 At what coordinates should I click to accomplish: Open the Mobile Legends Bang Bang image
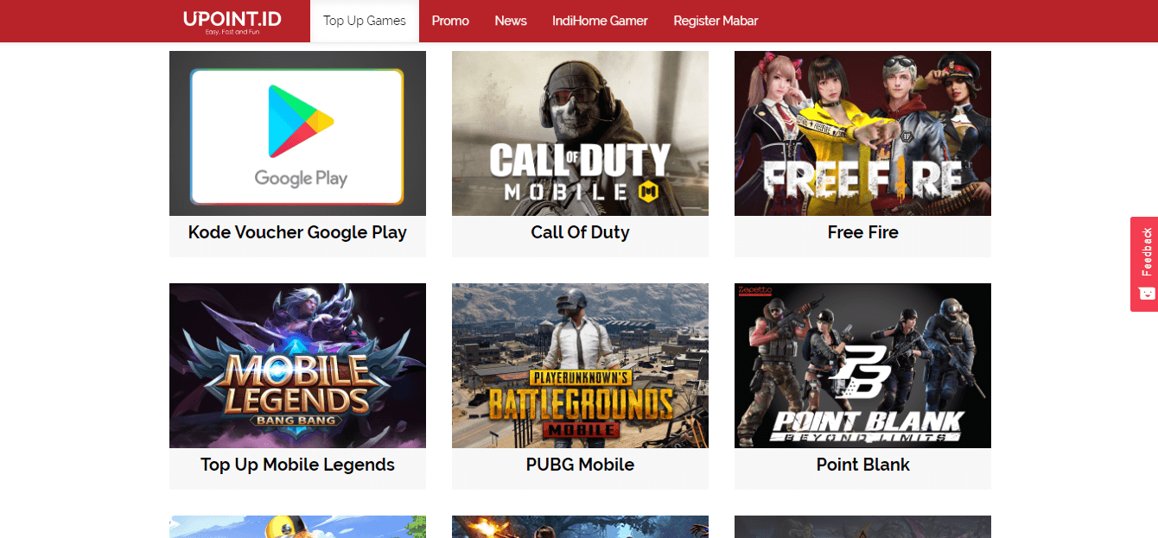(297, 365)
